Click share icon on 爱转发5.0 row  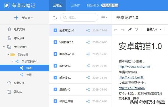tap(88, 78)
